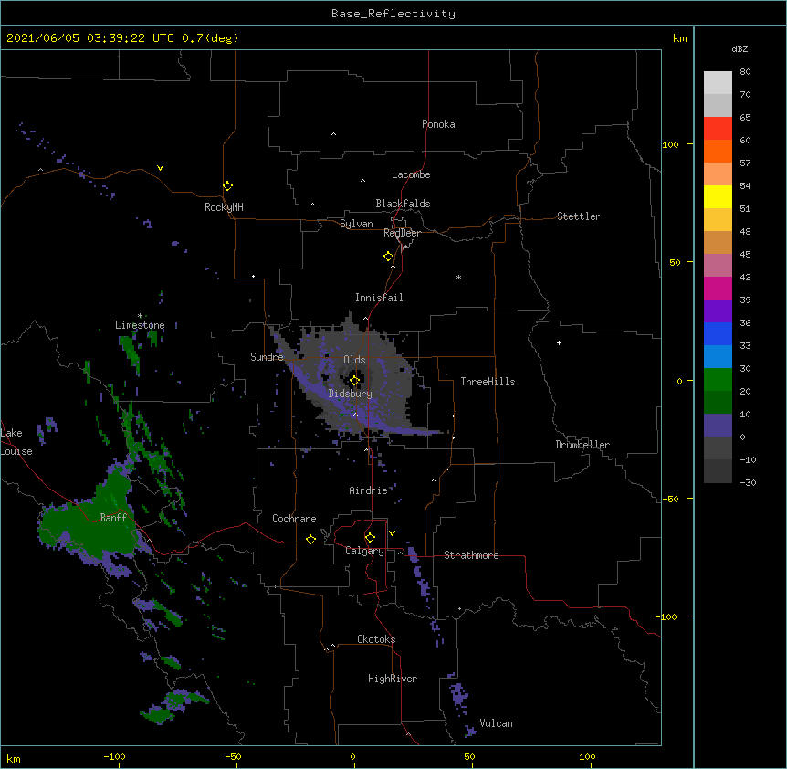Click the 80 value in the dBZ legend
Image resolution: width=787 pixels, height=769 pixels.
(745, 72)
